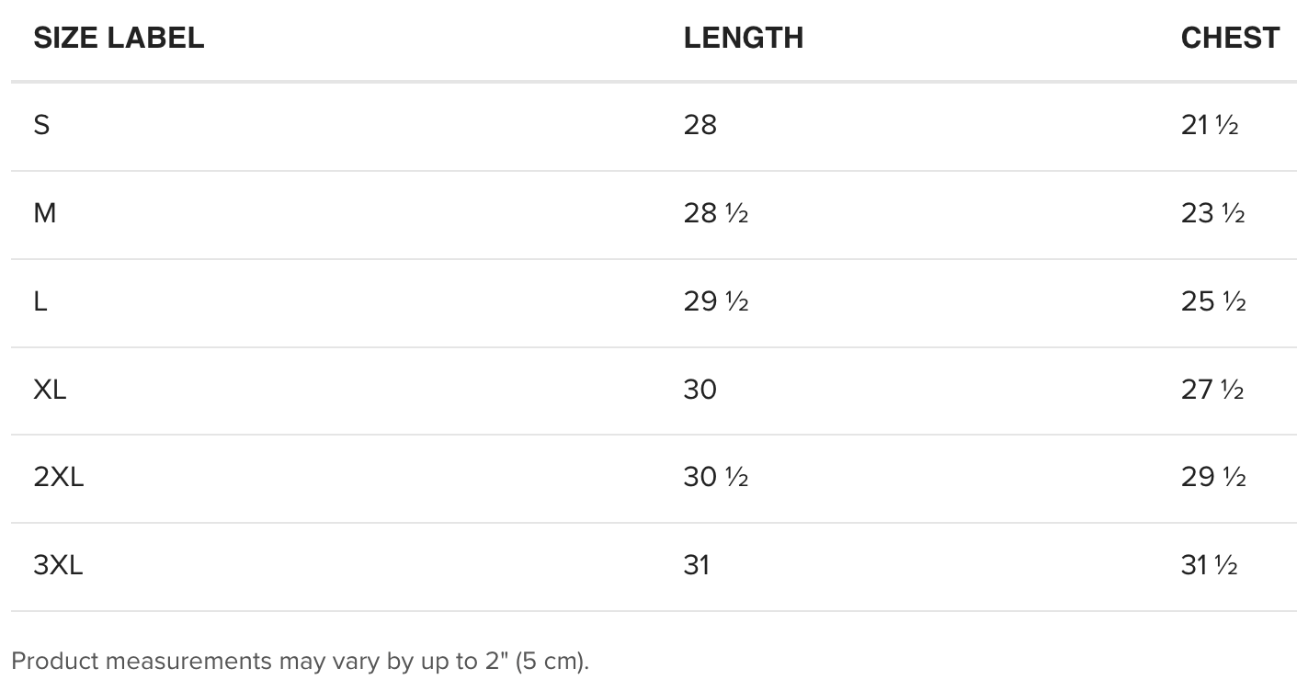Click the LENGTH column header
The width and height of the screenshot is (1297, 691).
tap(743, 38)
